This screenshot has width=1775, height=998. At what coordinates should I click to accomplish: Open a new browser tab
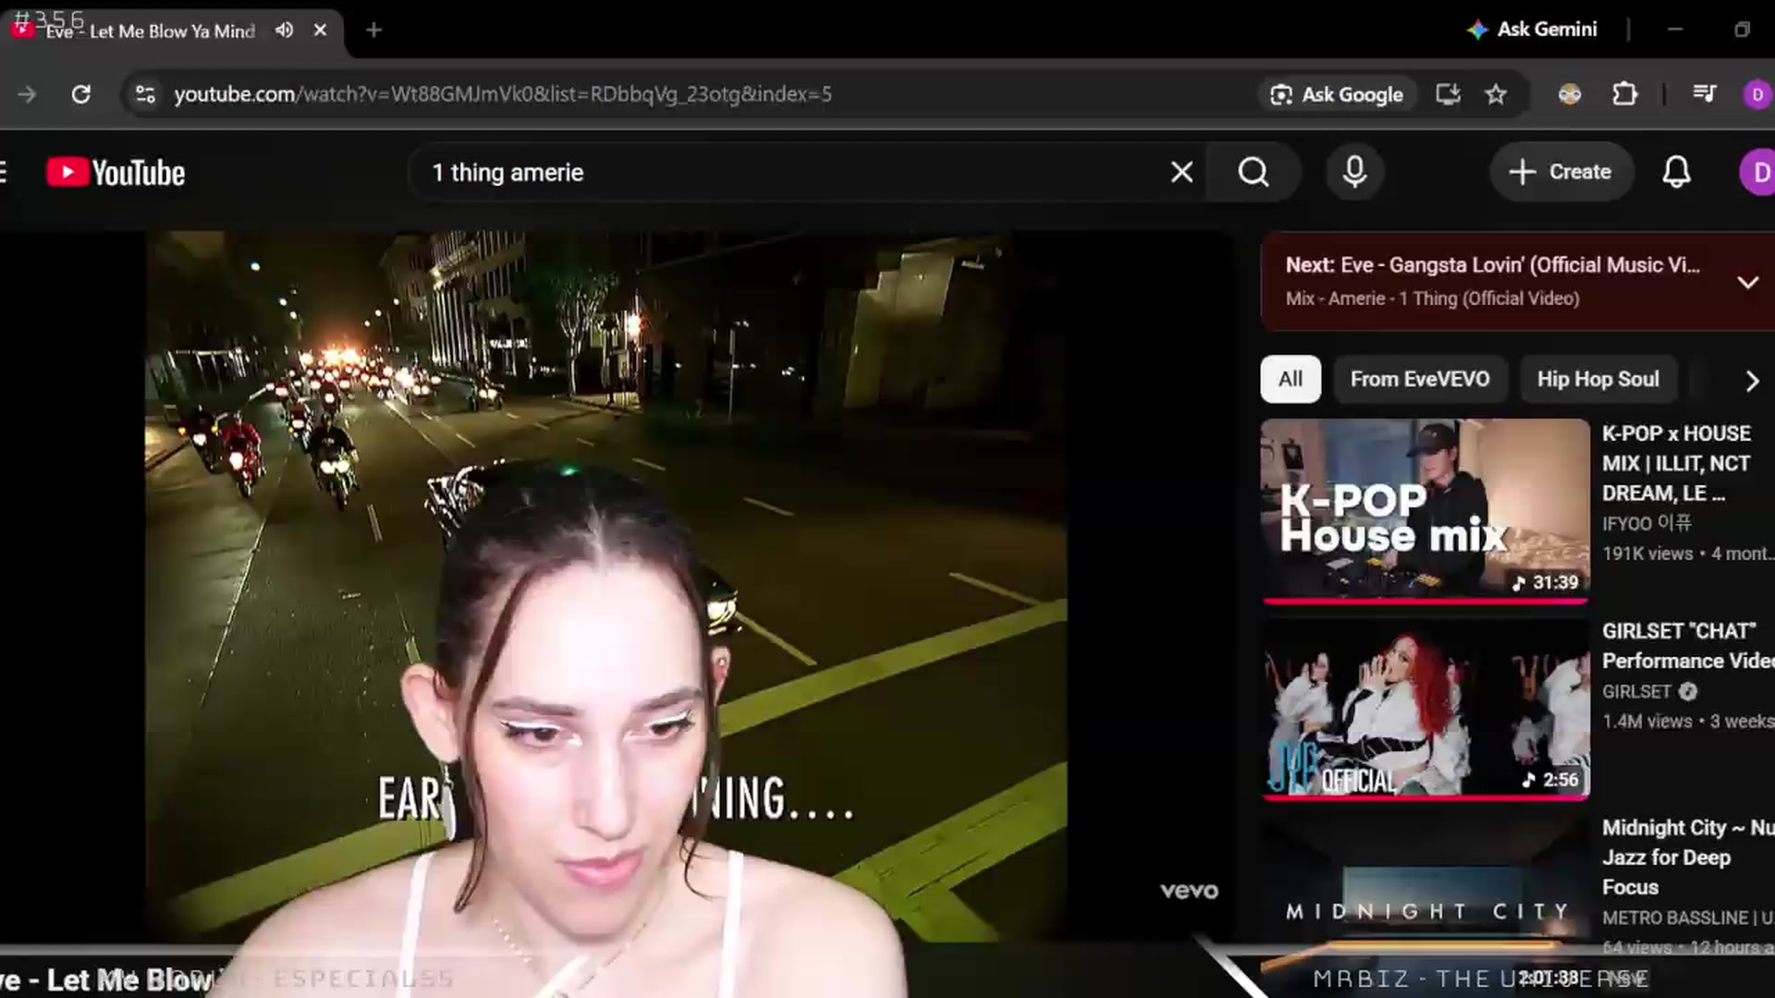[373, 30]
